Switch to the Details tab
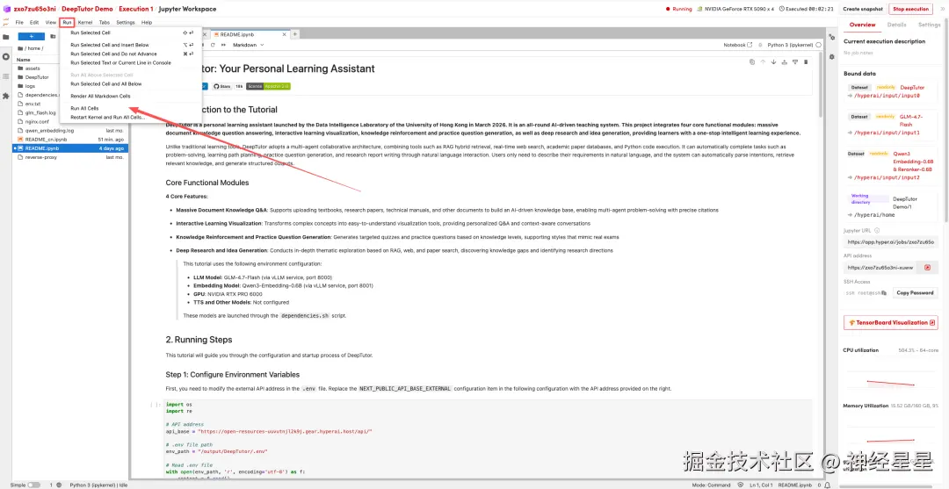 point(897,25)
